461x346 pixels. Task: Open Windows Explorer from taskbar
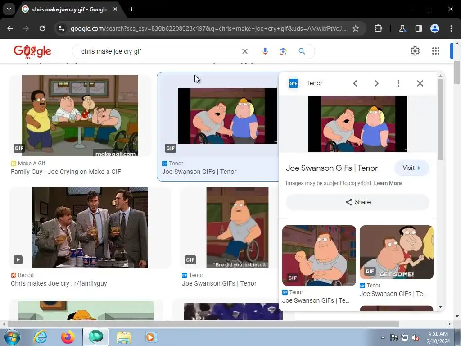pos(124,337)
